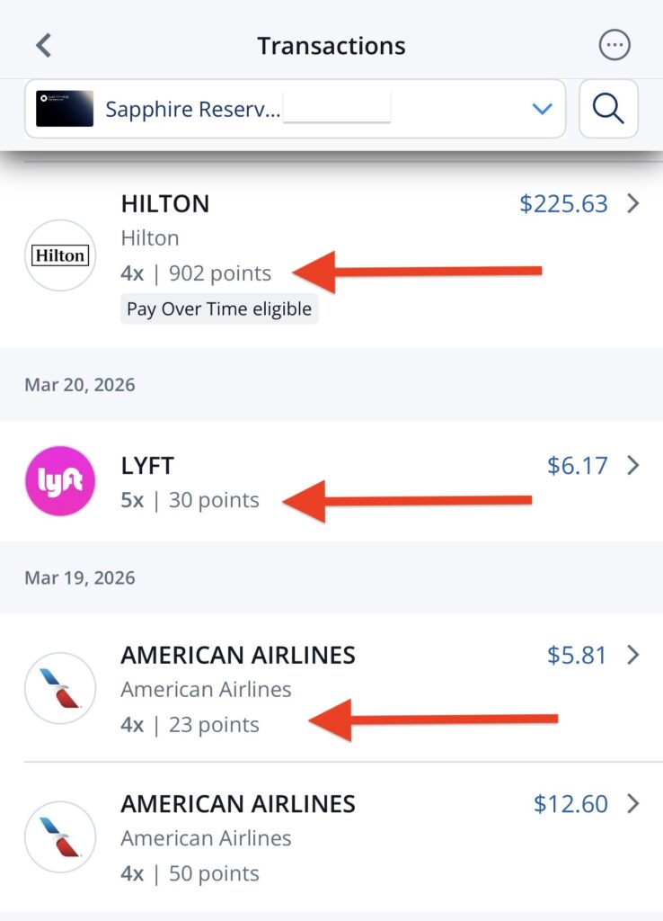Tap the second American Airlines logo
Viewport: 663px width, 921px height.
coord(60,837)
